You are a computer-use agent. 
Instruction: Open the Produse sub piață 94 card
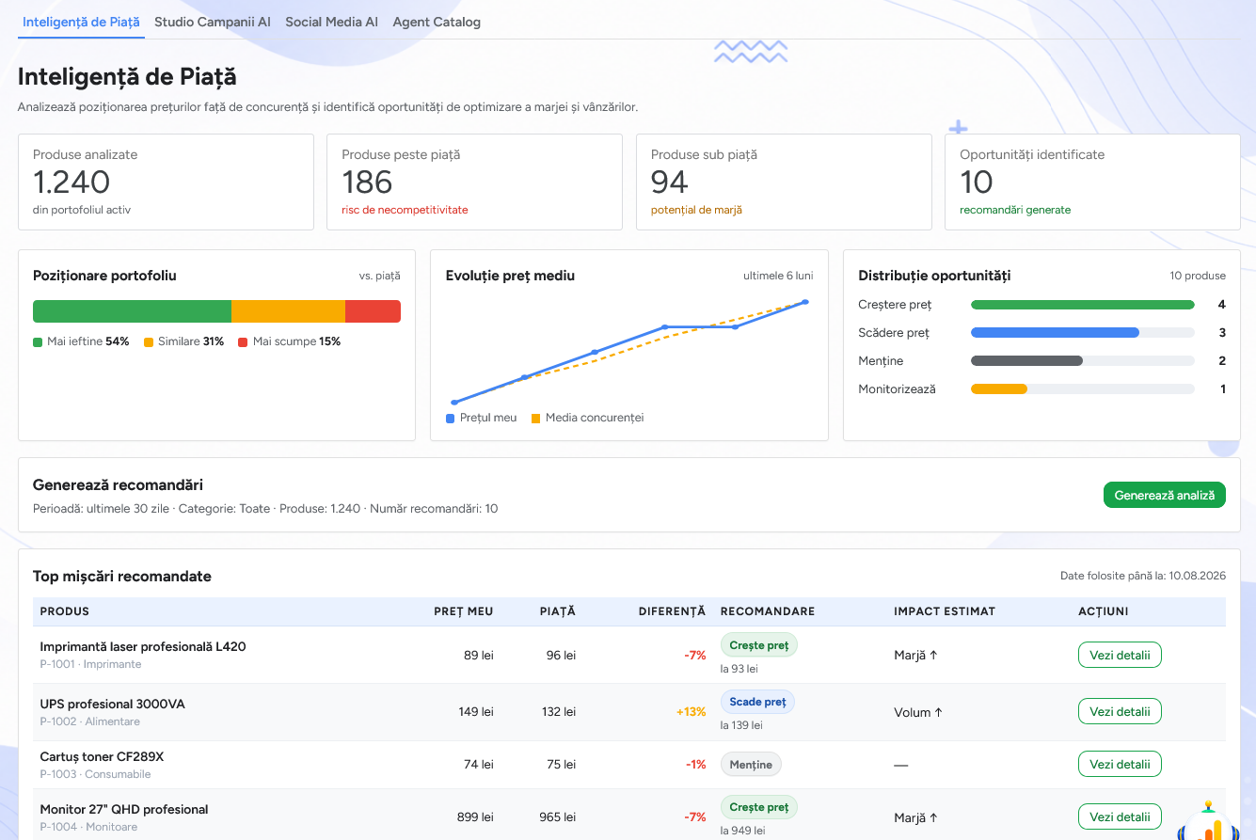784,182
